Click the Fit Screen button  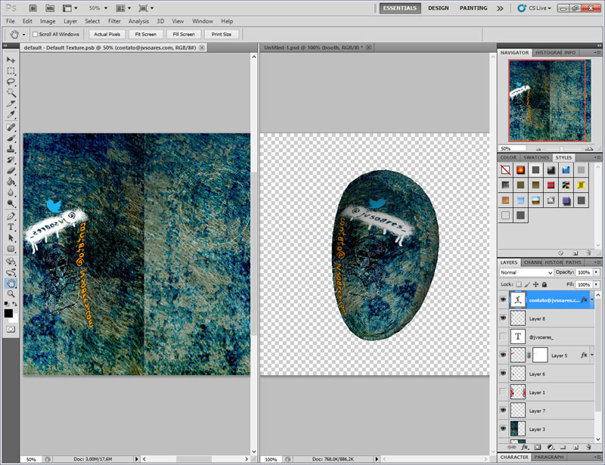point(145,34)
